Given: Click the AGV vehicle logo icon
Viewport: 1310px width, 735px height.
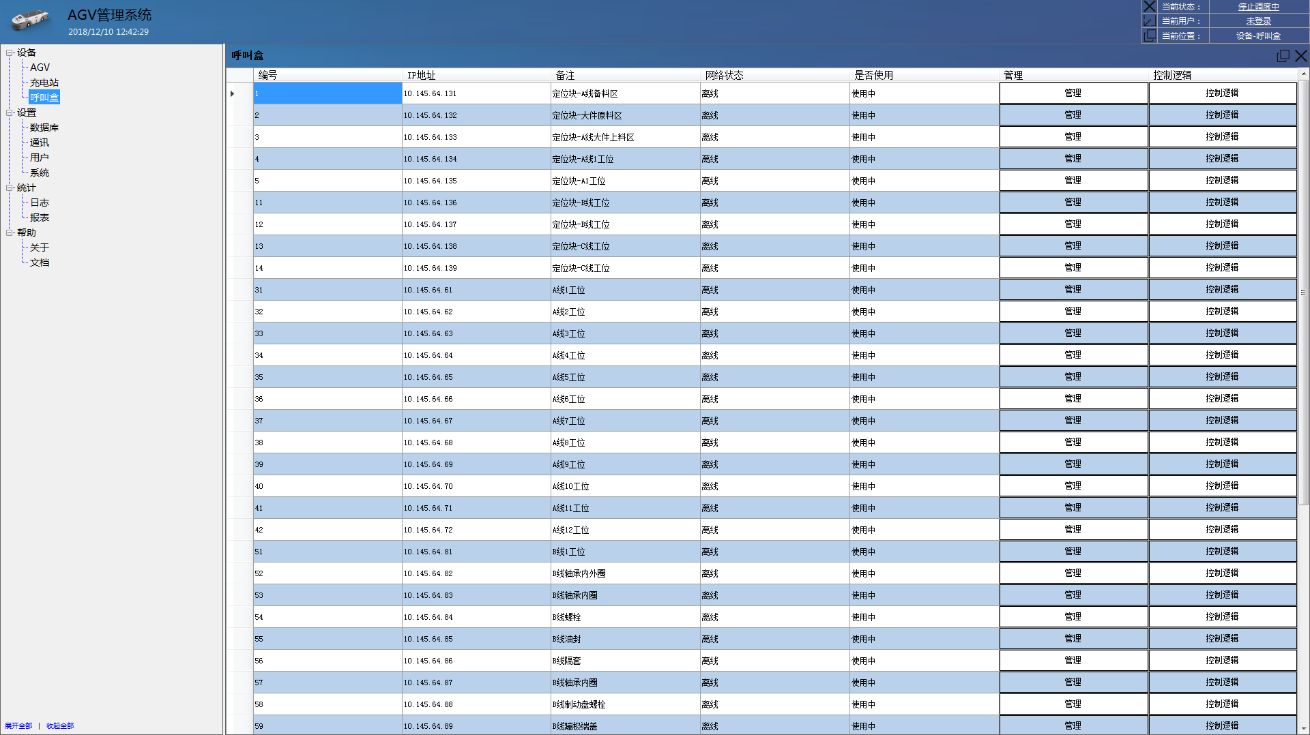Looking at the screenshot, I should (x=30, y=20).
